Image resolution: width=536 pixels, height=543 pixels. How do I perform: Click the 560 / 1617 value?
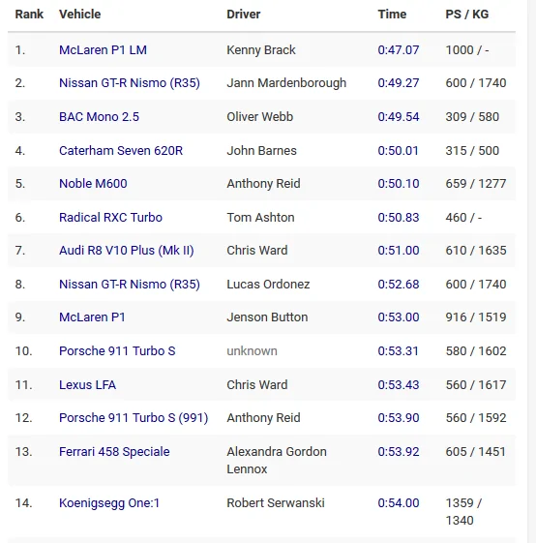pyautogui.click(x=476, y=385)
